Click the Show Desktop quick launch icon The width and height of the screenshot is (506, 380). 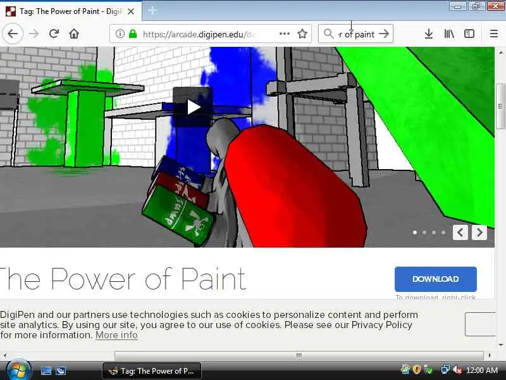[x=46, y=370]
